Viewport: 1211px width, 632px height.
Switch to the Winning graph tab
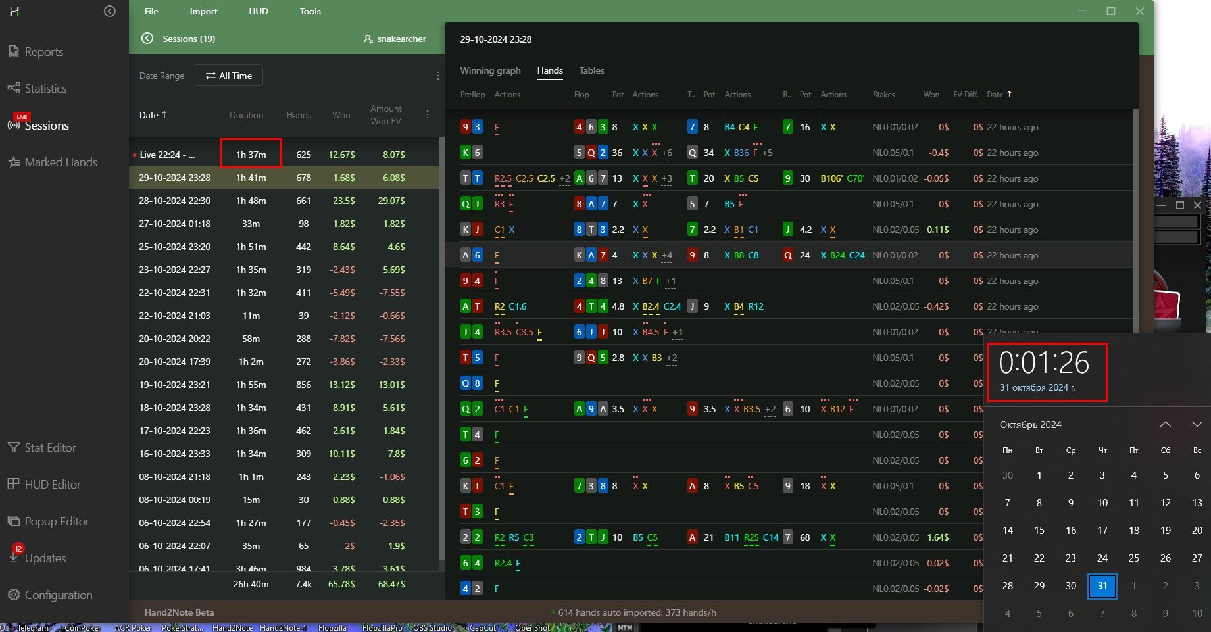[490, 70]
